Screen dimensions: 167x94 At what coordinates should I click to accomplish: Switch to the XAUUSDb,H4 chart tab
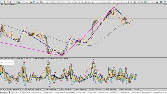26,92
